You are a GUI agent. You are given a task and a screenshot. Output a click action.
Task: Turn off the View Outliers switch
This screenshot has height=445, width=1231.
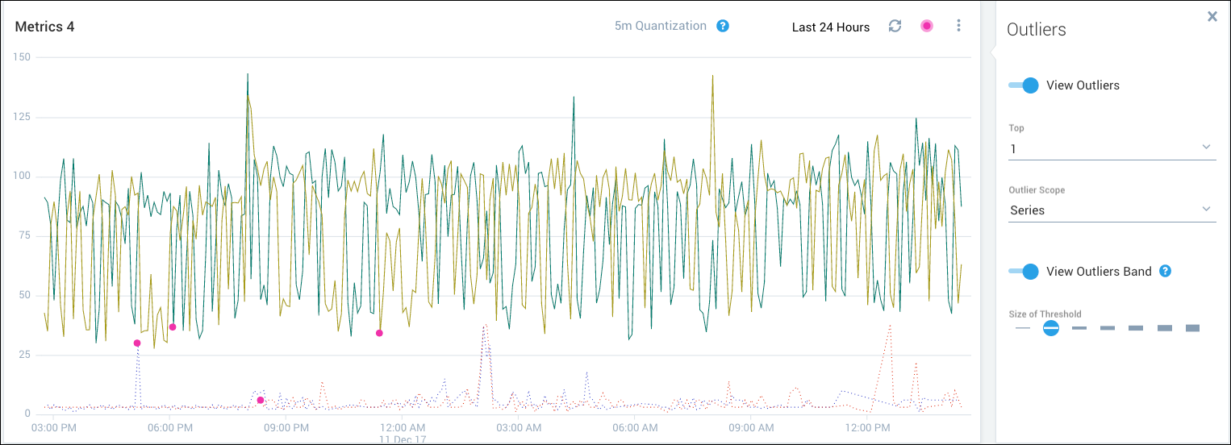1024,85
